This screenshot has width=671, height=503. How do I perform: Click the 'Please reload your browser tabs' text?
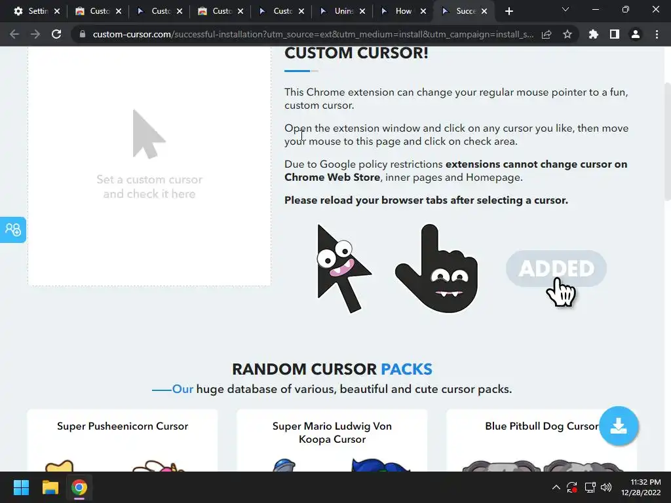tap(426, 200)
